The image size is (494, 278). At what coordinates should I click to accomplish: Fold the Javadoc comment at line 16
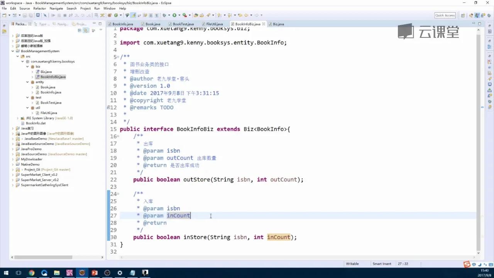click(117, 136)
